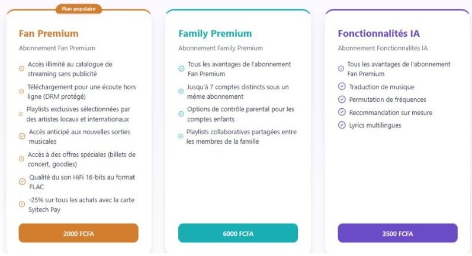Click the 'Fan Premium' plan title

click(x=49, y=33)
